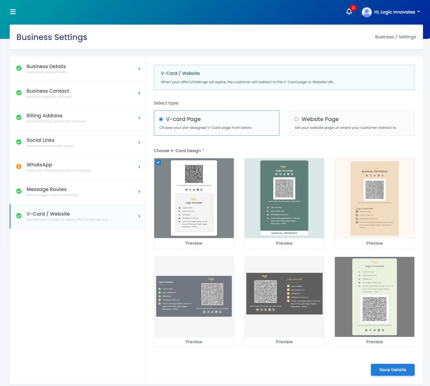Click green check icon beside Billing Address

pyautogui.click(x=19, y=117)
